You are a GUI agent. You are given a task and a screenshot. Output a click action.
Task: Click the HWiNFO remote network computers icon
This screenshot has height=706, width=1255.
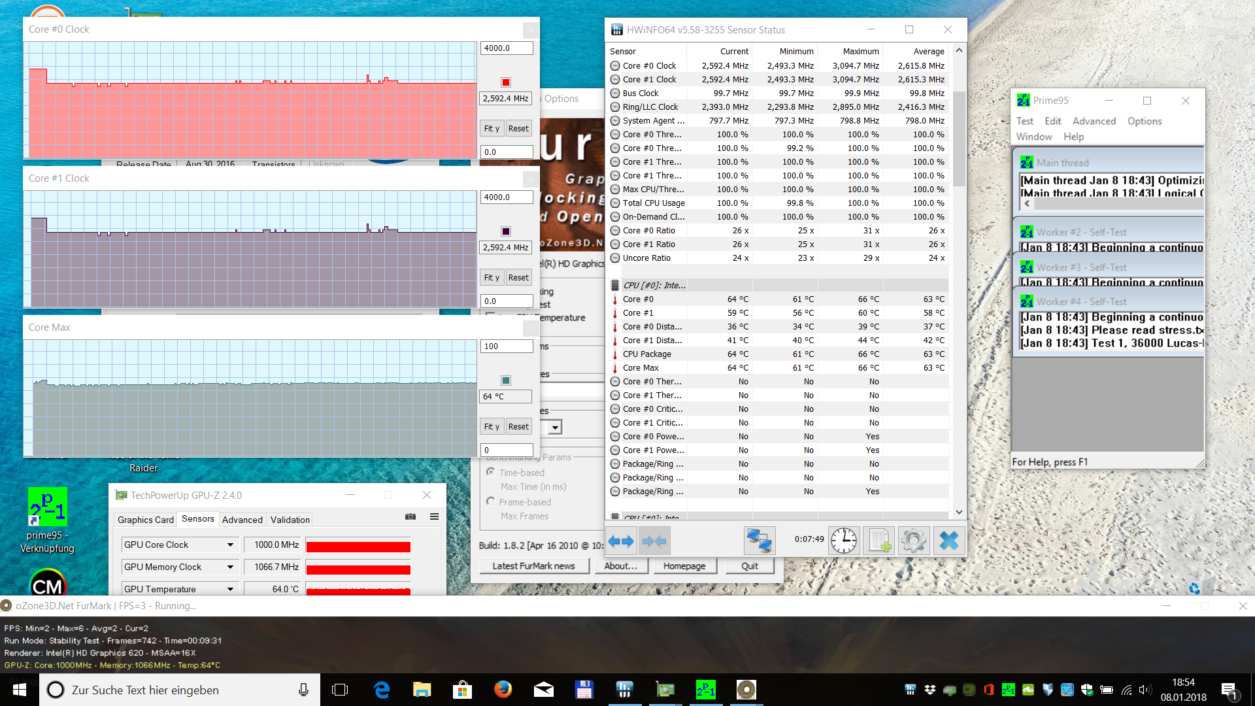(760, 541)
